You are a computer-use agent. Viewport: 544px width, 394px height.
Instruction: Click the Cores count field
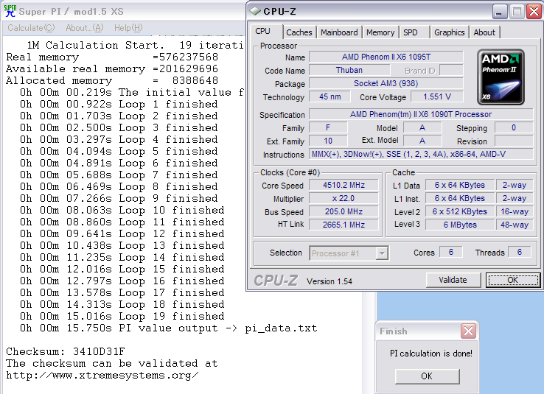pyautogui.click(x=450, y=252)
